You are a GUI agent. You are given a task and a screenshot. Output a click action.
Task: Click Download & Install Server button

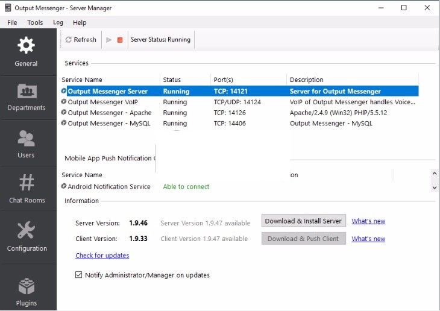click(x=303, y=221)
